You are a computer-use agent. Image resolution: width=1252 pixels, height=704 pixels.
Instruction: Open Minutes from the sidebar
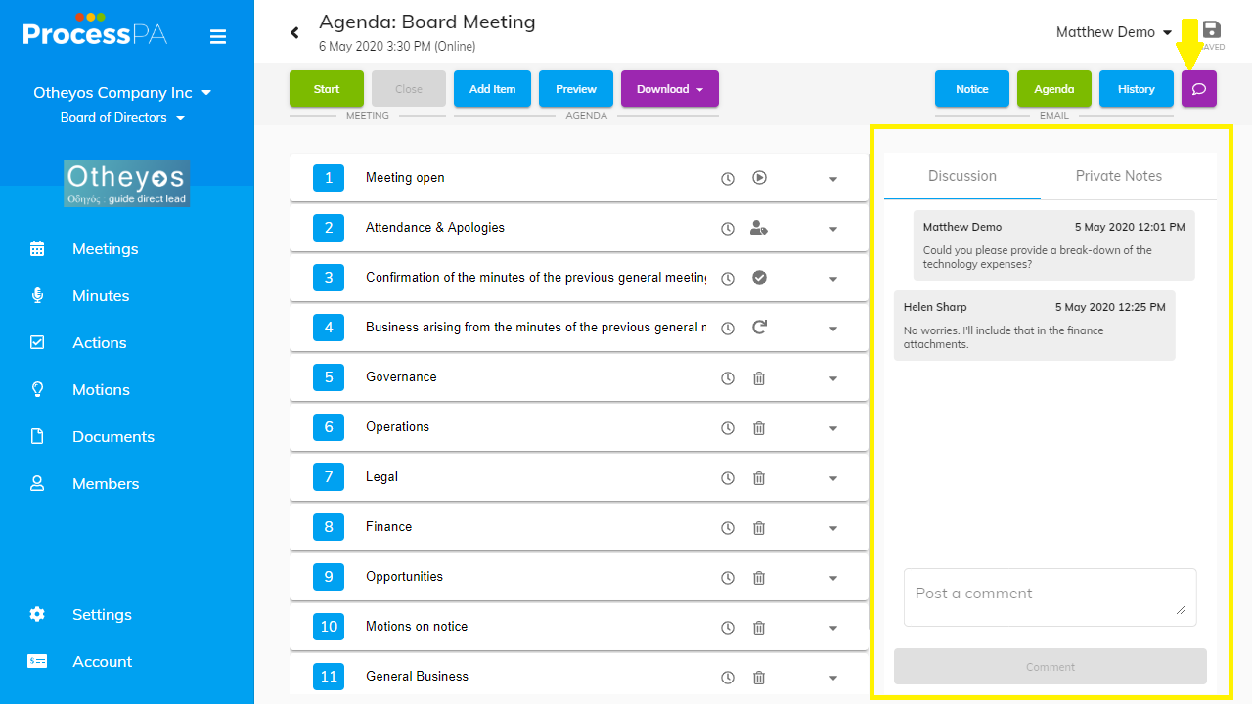[x=101, y=295]
